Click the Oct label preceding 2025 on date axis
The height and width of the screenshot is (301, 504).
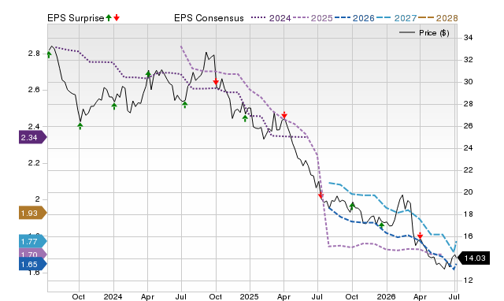(x=215, y=296)
